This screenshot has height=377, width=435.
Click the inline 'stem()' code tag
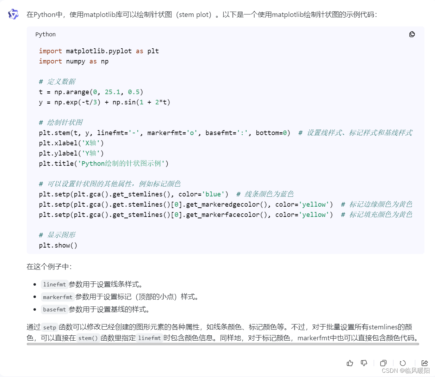[x=89, y=338]
